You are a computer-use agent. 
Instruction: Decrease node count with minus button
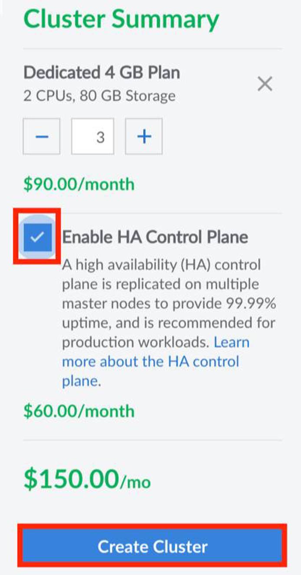click(42, 137)
